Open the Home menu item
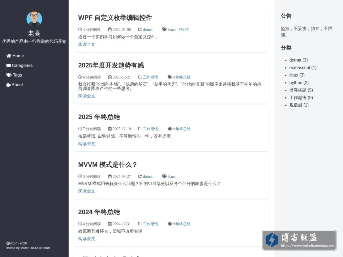This screenshot has width=343, height=257. click(15, 56)
